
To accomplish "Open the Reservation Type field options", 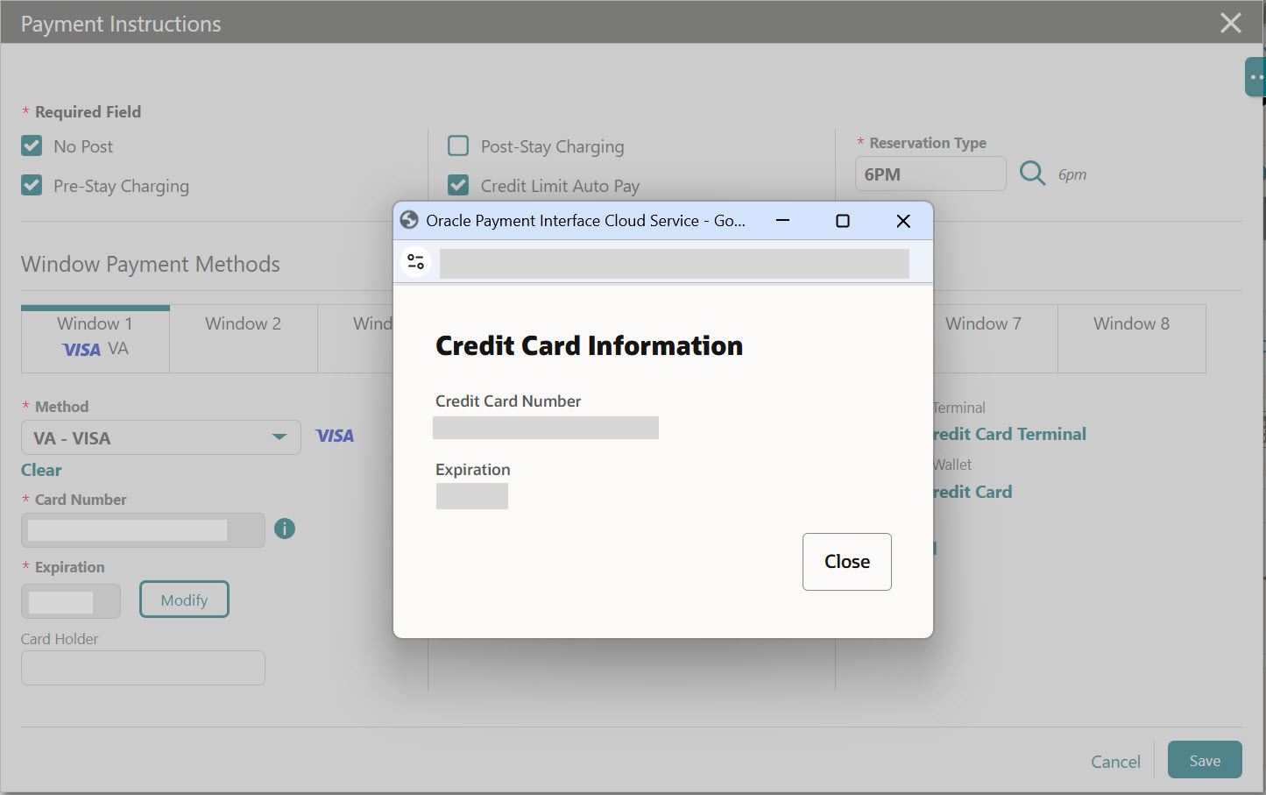I will click(x=930, y=174).
